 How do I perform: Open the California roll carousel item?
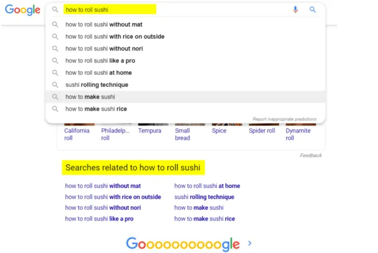point(77,134)
